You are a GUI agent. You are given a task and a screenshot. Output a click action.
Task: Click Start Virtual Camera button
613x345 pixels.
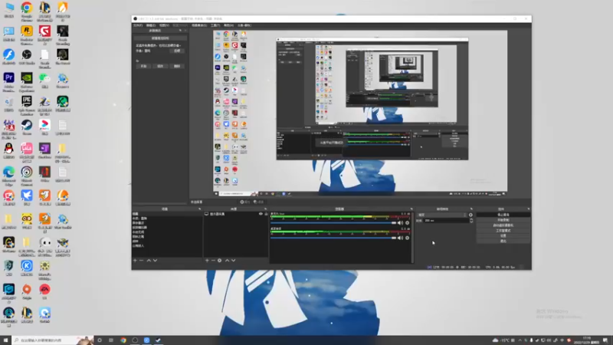click(503, 225)
